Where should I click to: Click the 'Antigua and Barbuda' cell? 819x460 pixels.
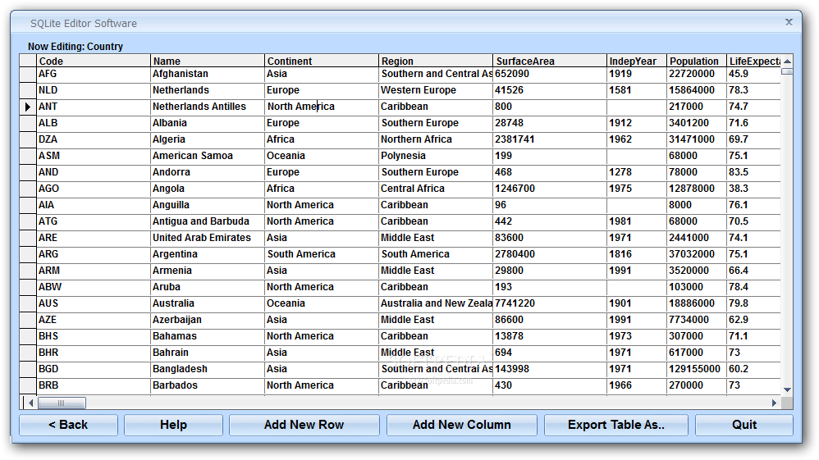(x=208, y=221)
